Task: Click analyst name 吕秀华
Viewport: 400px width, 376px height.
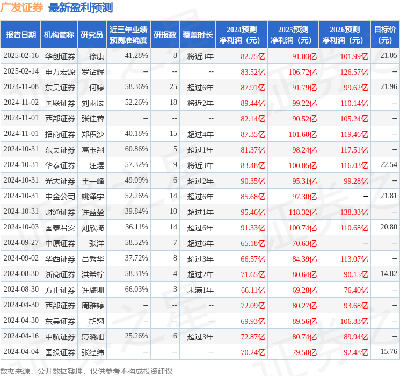Action: point(92,258)
